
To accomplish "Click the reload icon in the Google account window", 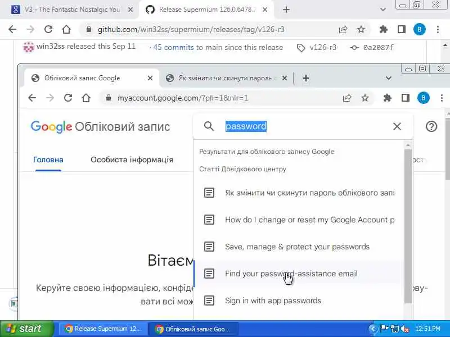I will [x=68, y=98].
